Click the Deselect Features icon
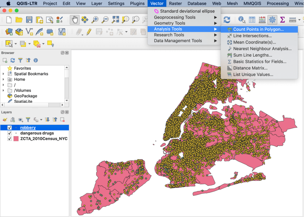Screen dimensions: 304x217 [37, 44]
